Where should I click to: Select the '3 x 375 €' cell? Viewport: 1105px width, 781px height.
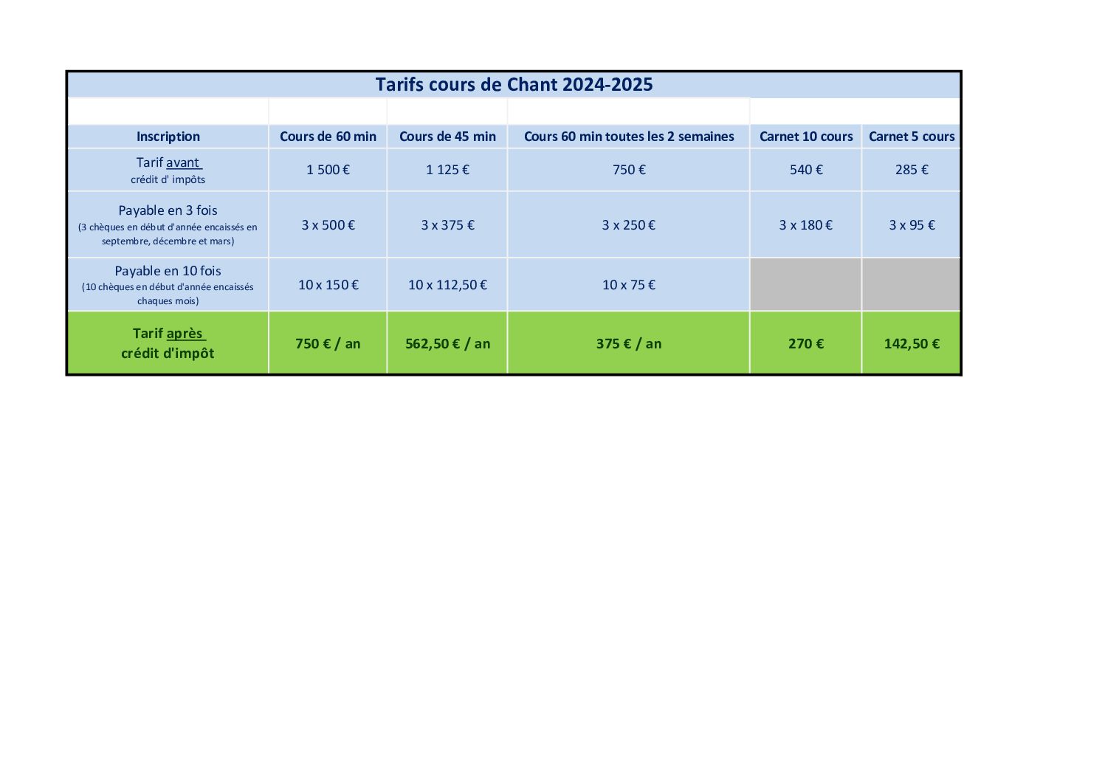(447, 225)
